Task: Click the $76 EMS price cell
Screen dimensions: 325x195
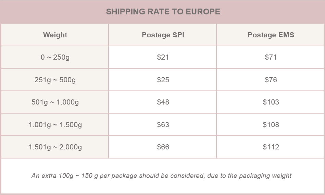Action: coord(270,80)
